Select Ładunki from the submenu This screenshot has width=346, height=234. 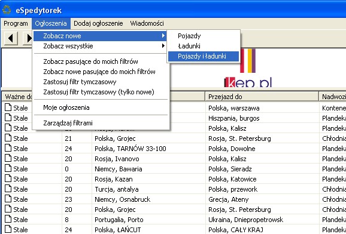click(204, 46)
